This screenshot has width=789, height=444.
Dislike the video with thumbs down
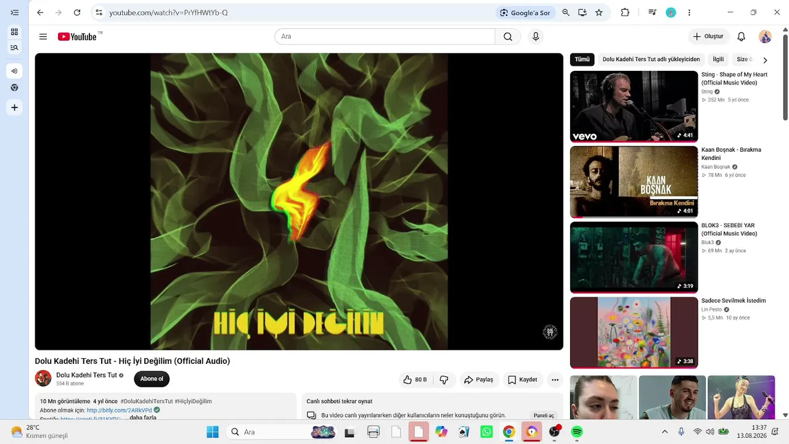tap(444, 380)
